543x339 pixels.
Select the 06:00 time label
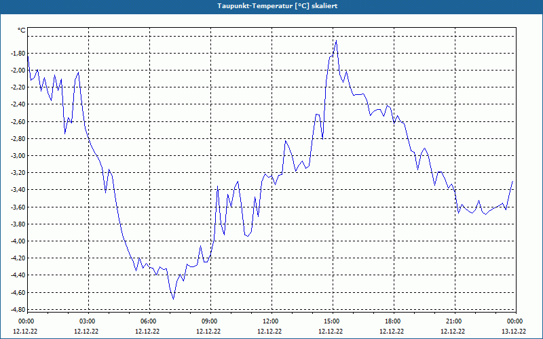(149, 321)
